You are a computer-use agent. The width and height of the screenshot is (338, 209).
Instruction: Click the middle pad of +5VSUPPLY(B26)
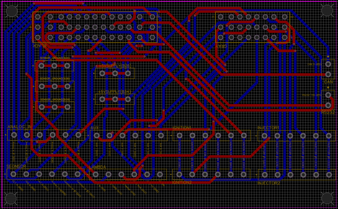point(115,74)
